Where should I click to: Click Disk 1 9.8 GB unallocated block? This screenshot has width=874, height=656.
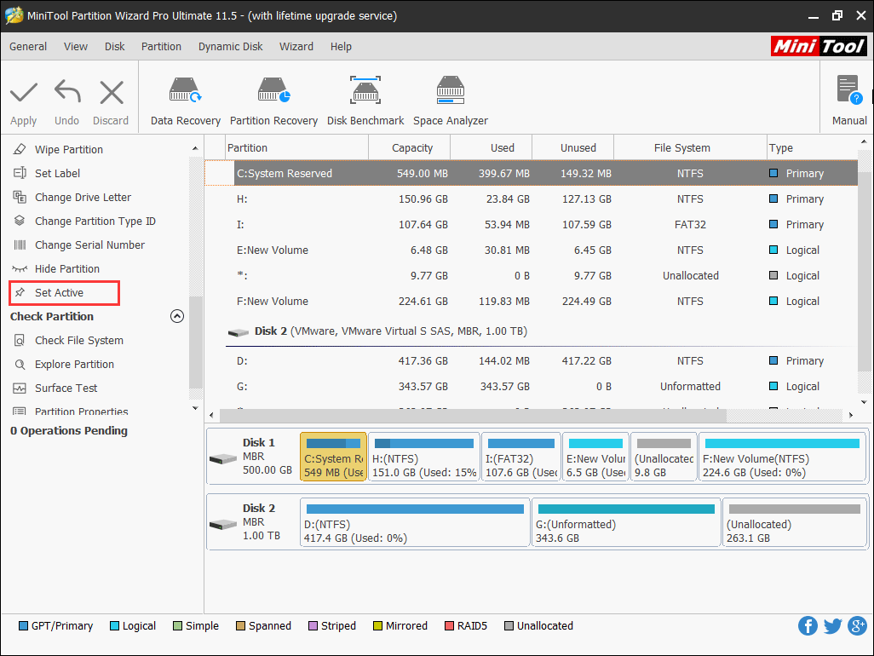664,457
